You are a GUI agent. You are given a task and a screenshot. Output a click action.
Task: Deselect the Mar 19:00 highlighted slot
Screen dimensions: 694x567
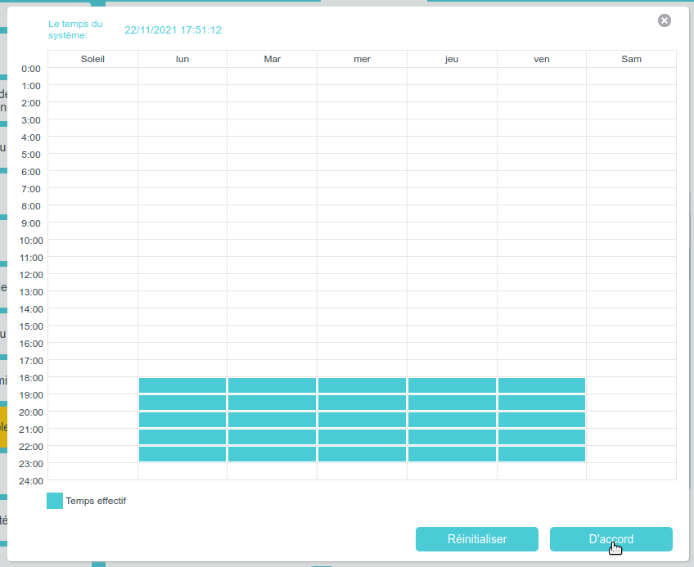point(272,403)
